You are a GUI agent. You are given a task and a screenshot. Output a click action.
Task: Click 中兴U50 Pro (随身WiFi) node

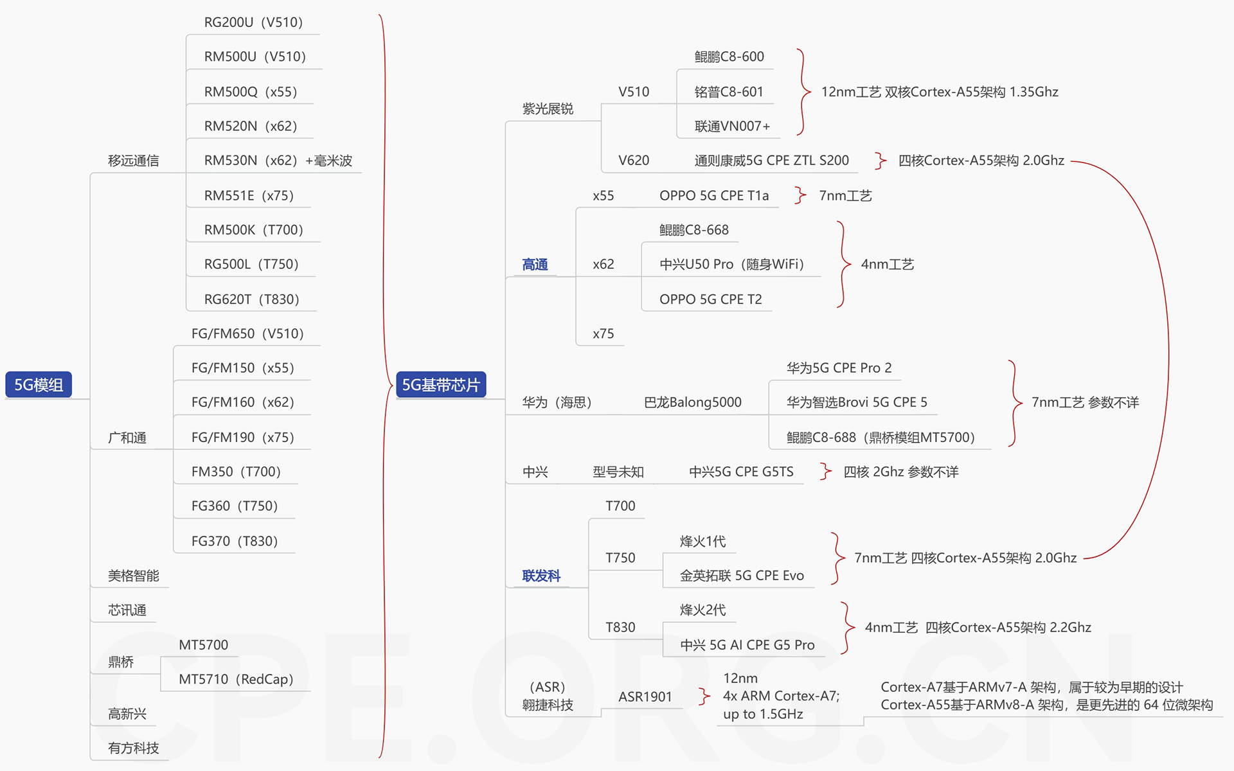click(x=731, y=264)
